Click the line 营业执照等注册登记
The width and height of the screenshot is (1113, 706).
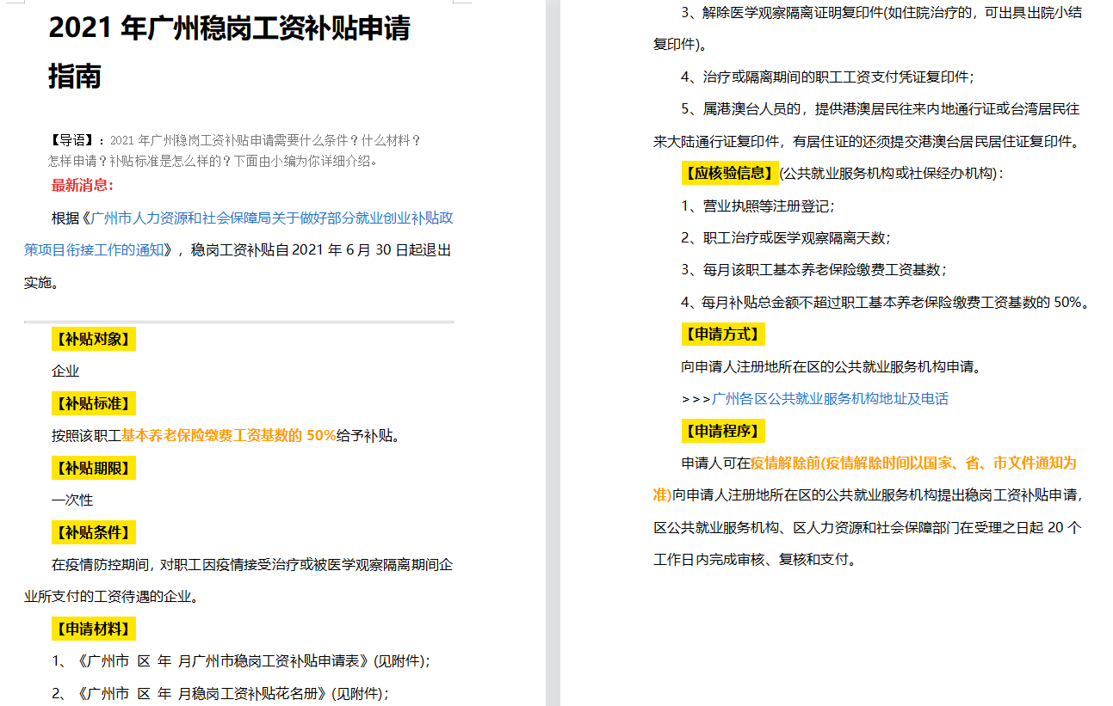click(757, 206)
